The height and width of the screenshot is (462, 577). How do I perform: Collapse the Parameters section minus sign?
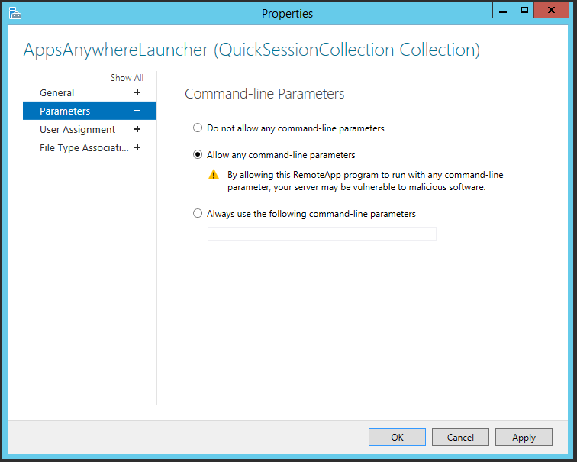tap(137, 111)
